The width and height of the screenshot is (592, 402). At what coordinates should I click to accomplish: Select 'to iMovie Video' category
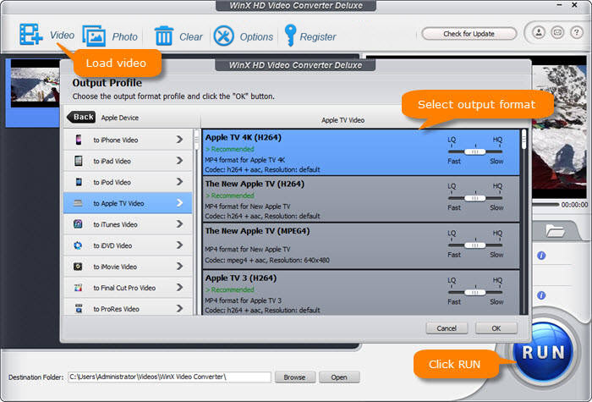pyautogui.click(x=128, y=267)
